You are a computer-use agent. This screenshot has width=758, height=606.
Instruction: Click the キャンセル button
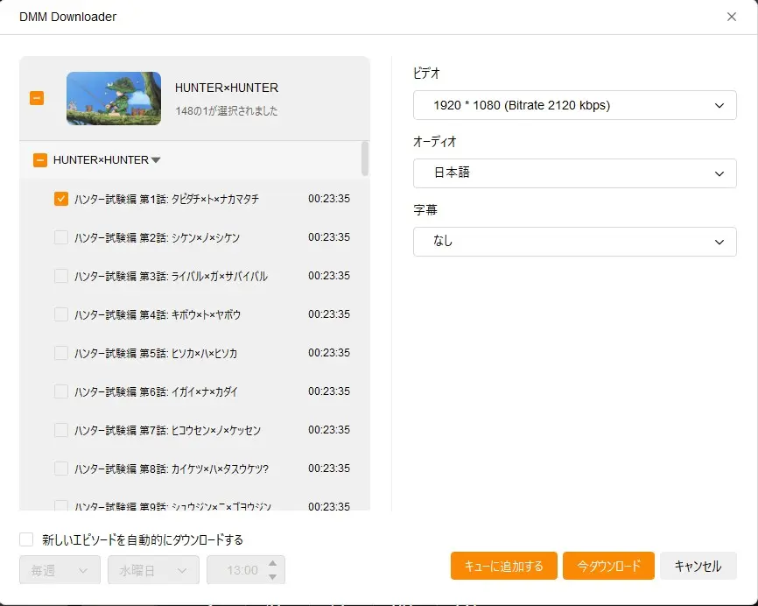pos(698,566)
